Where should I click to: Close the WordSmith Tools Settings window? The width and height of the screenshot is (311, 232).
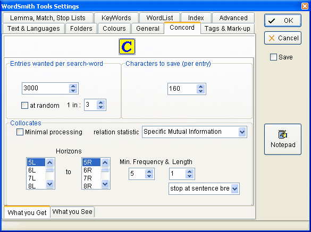pyautogui.click(x=305, y=6)
